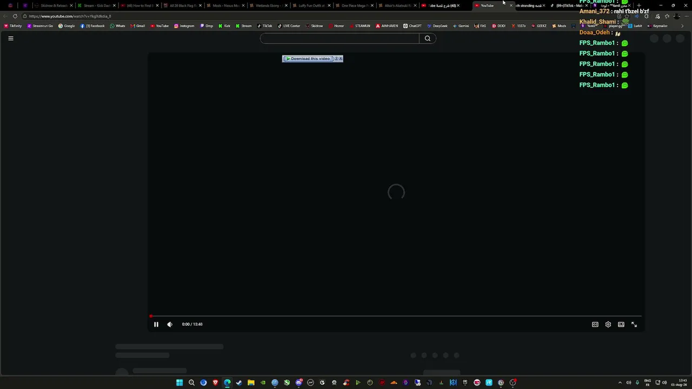Open the YouTube bookmark
Screen dimensions: 692x389
(159, 26)
